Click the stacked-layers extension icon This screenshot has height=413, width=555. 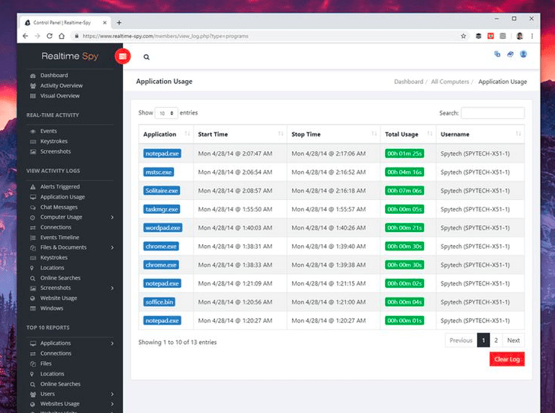coord(478,36)
